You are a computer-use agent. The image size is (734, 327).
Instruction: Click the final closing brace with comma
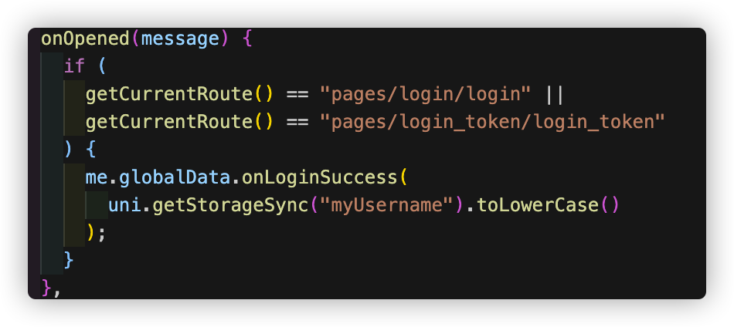pos(46,288)
